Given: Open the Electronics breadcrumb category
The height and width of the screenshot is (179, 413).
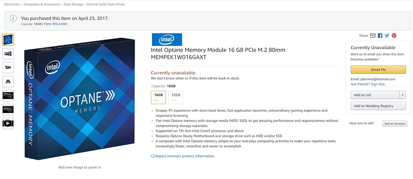Looking at the screenshot, I should click(12, 4).
